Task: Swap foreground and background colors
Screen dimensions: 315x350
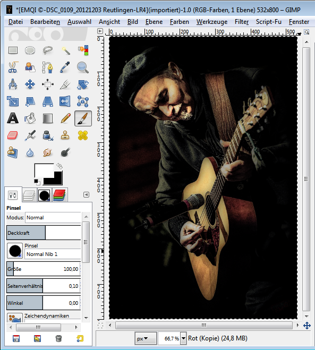Action: pyautogui.click(x=59, y=166)
